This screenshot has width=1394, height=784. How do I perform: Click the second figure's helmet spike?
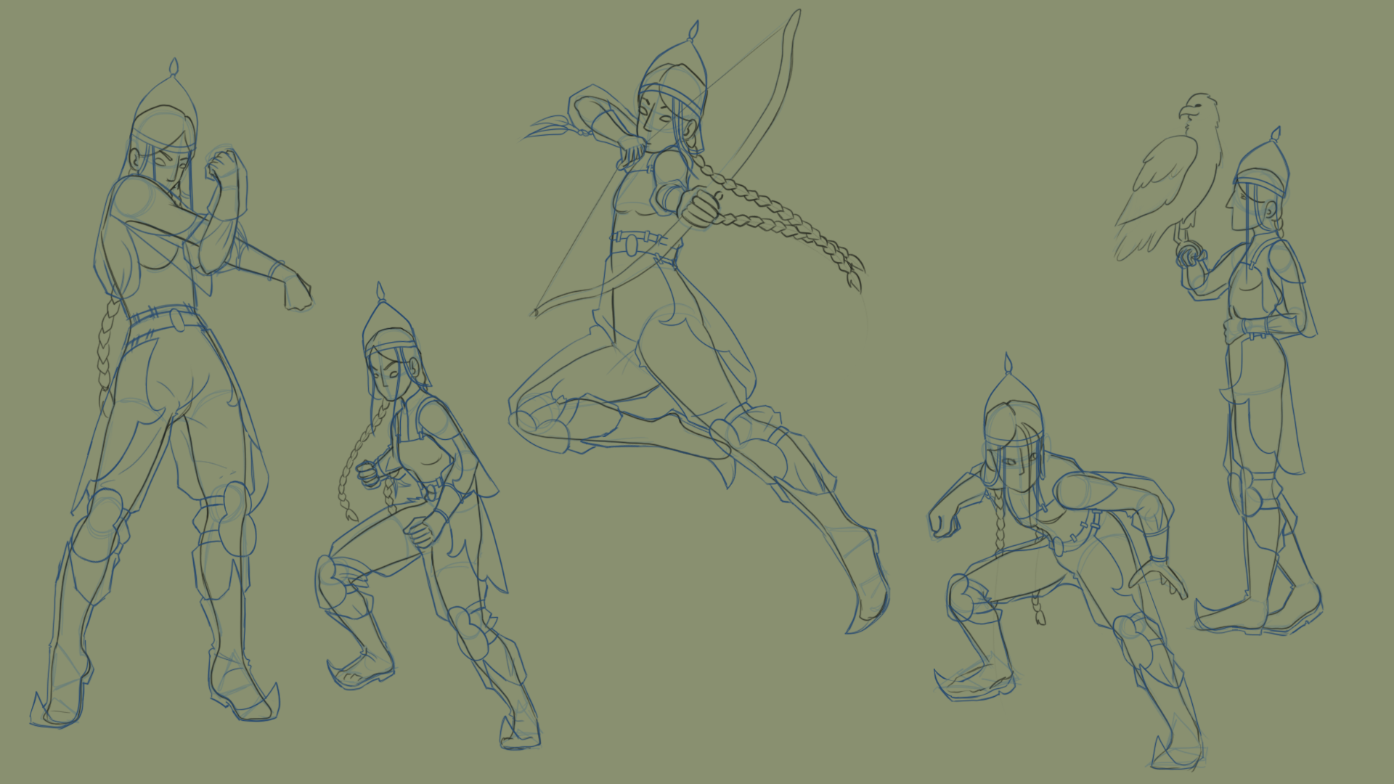point(380,292)
